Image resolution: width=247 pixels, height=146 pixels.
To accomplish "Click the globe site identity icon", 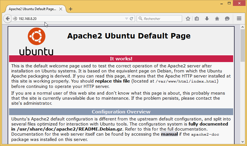I will pos(15,19).
